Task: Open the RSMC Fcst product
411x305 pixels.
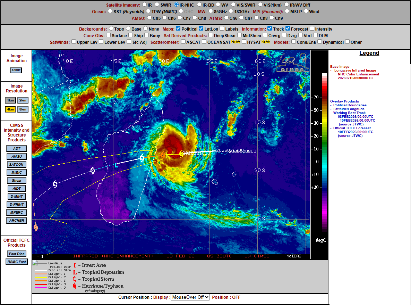Action: tap(17, 262)
